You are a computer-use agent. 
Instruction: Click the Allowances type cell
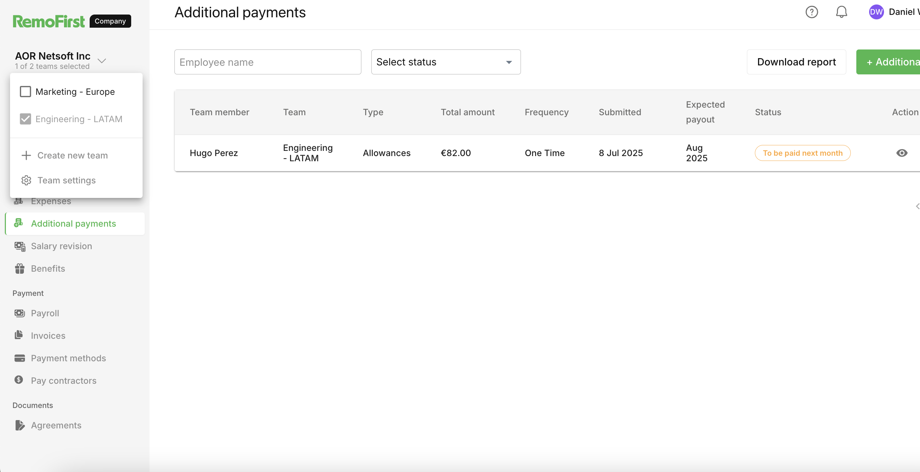pyautogui.click(x=386, y=153)
